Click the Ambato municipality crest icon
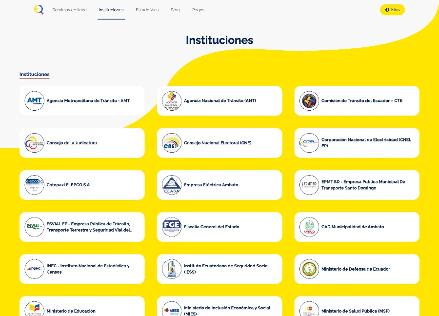 click(x=309, y=227)
